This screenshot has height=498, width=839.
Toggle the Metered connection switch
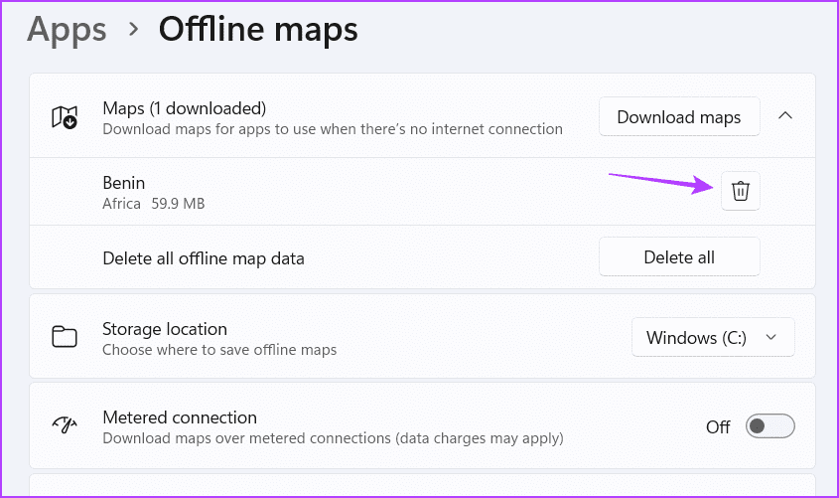769,426
